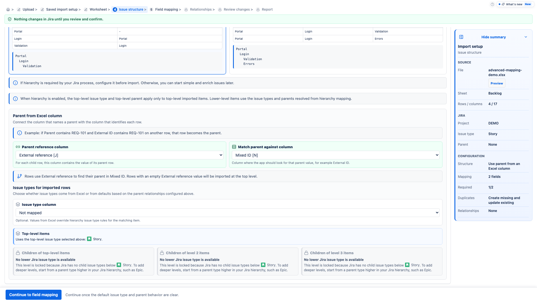Click the Portal / Login / Validation hierarchy preview

point(117,61)
